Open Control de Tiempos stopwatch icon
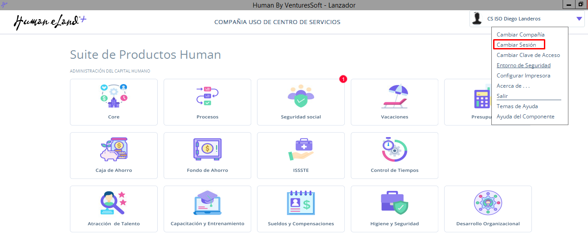This screenshot has height=239, width=588. pos(394,150)
